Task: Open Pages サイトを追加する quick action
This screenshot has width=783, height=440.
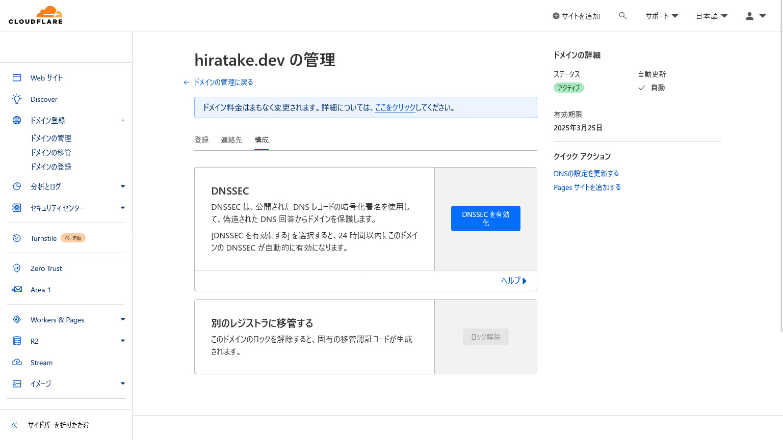Action: (x=587, y=187)
